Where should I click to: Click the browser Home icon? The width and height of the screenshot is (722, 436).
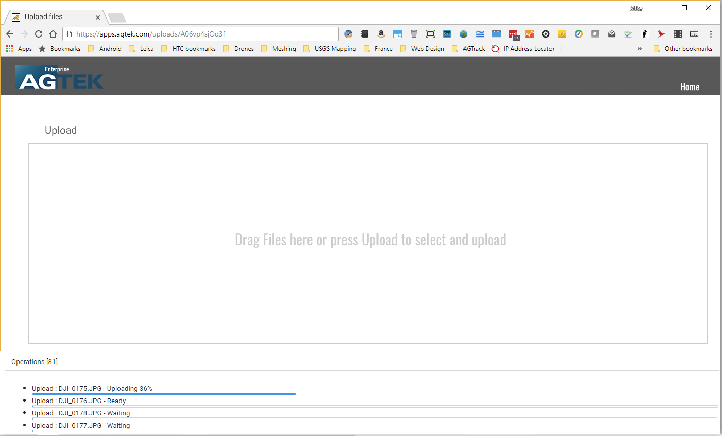tap(53, 34)
